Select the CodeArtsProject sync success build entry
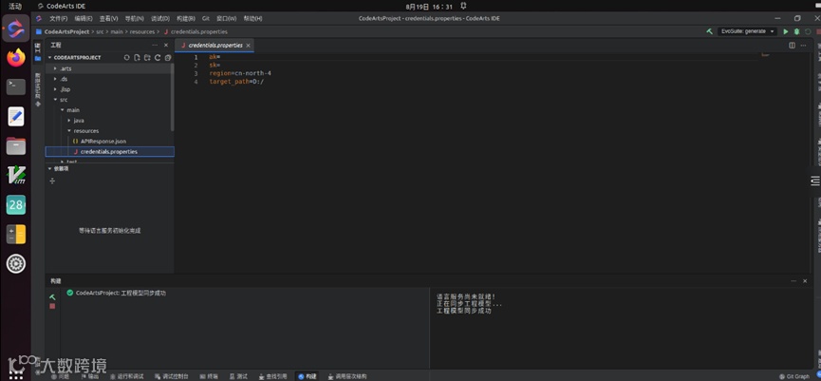This screenshot has height=381, width=821. (116, 294)
